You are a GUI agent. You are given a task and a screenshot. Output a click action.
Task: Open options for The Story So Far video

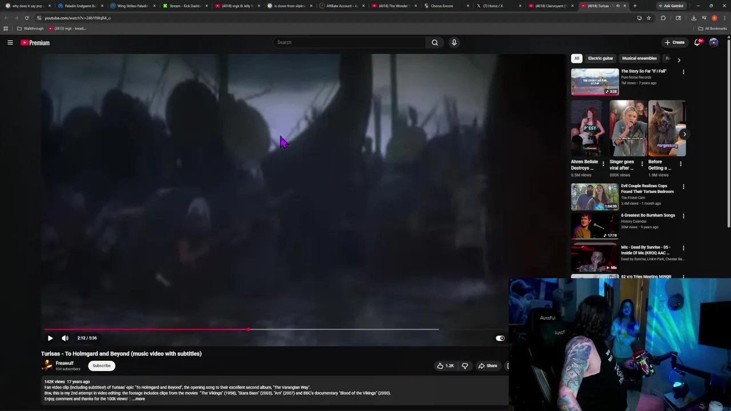point(683,72)
